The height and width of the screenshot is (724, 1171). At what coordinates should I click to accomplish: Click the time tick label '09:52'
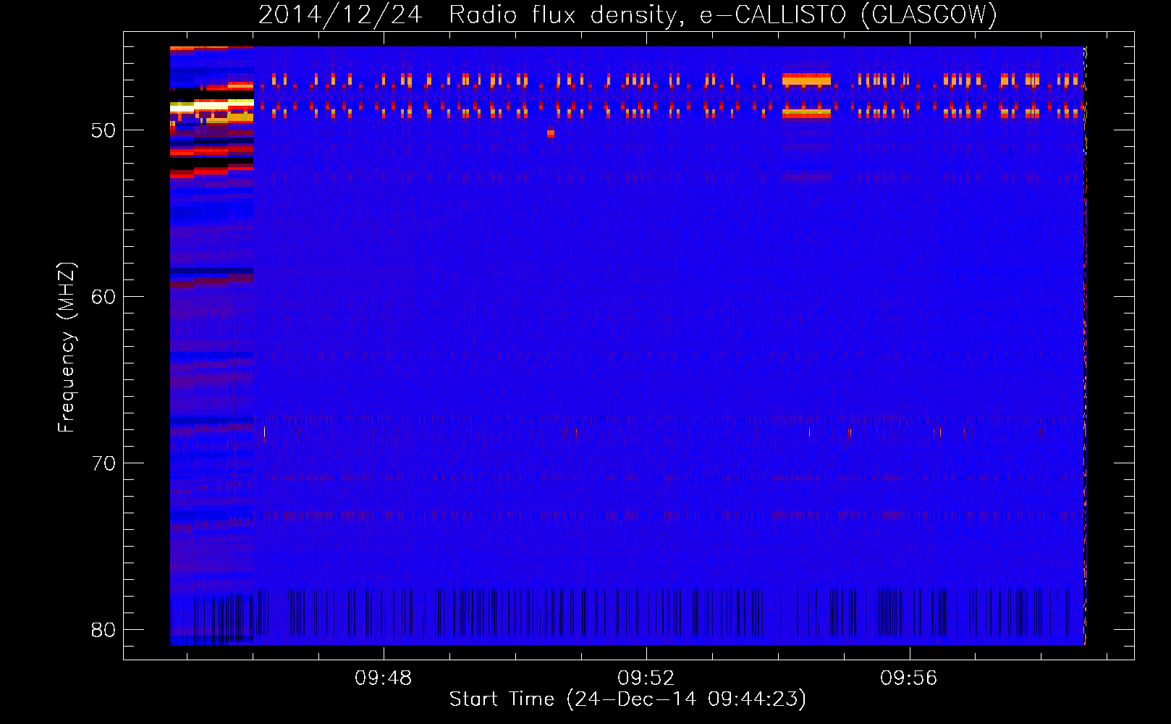pyautogui.click(x=646, y=678)
